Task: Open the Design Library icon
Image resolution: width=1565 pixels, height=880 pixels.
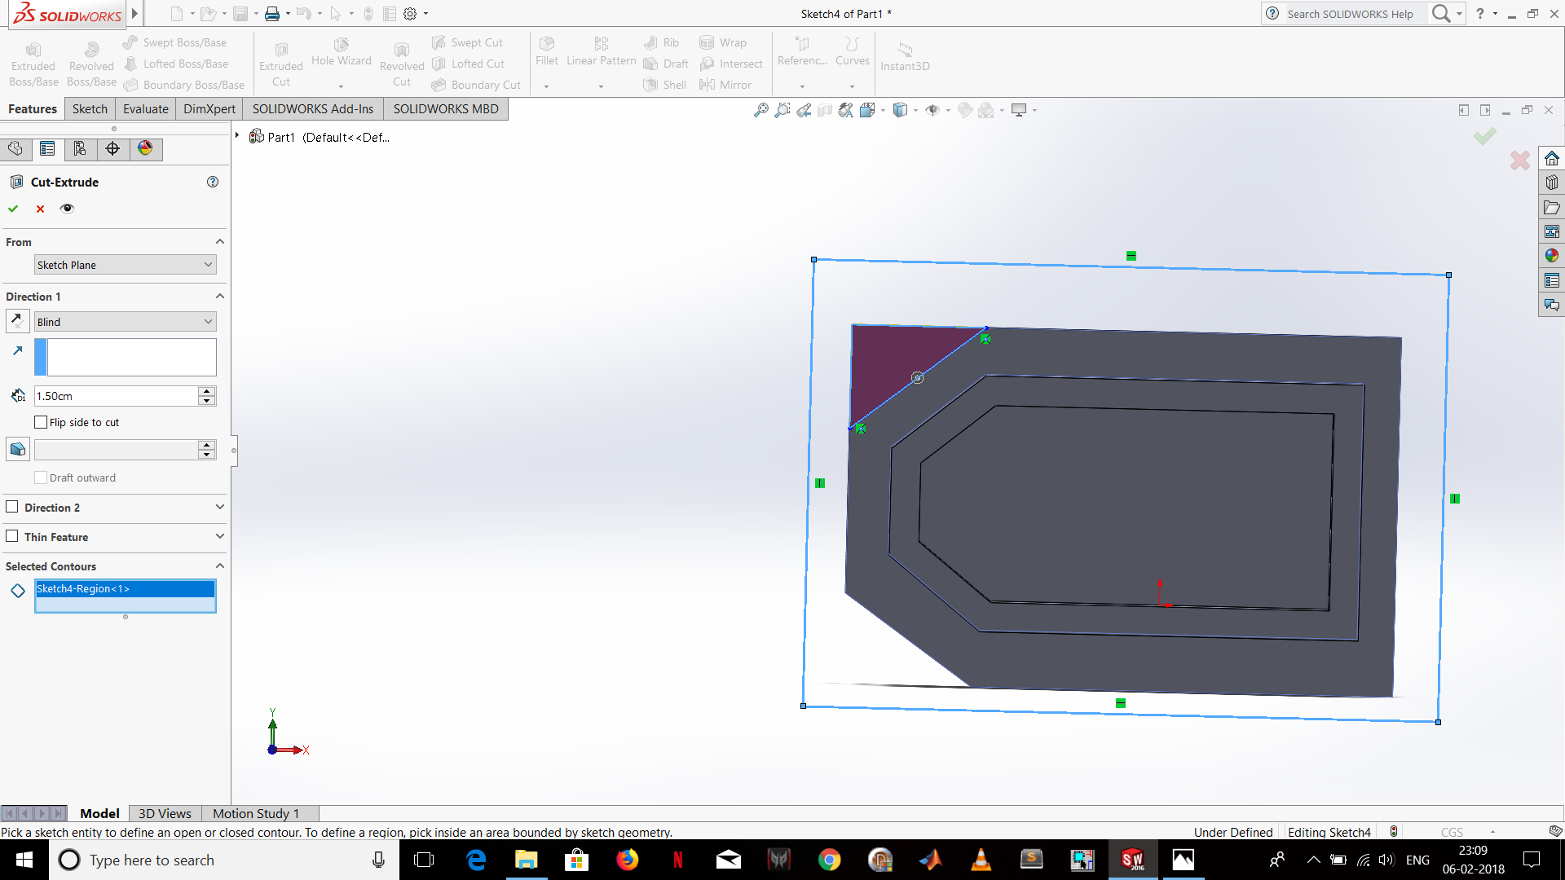Action: point(1552,183)
